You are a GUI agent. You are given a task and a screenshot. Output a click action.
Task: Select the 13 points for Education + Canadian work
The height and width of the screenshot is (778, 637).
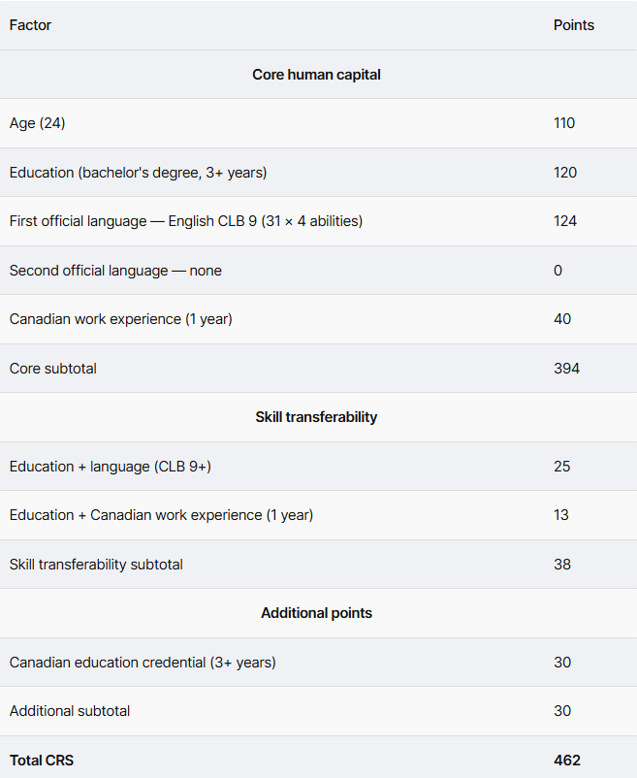pyautogui.click(x=561, y=515)
